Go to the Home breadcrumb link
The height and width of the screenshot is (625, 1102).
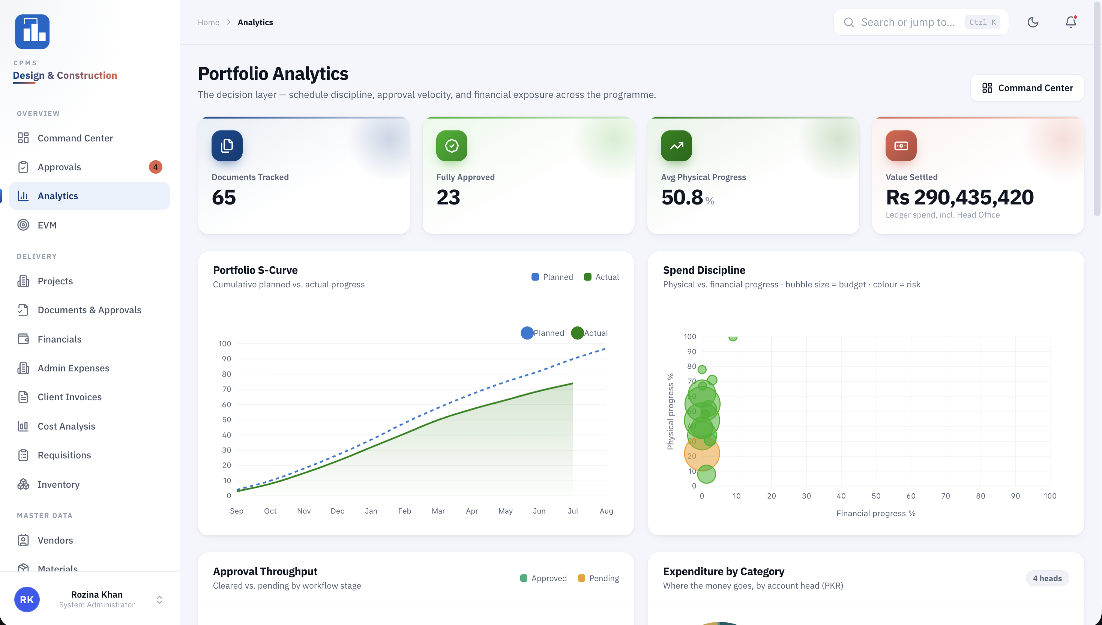[208, 22]
